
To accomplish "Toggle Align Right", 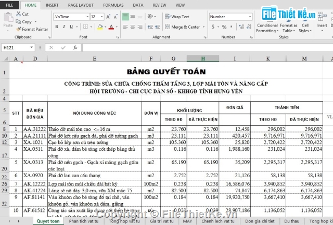I will (x=140, y=27).
